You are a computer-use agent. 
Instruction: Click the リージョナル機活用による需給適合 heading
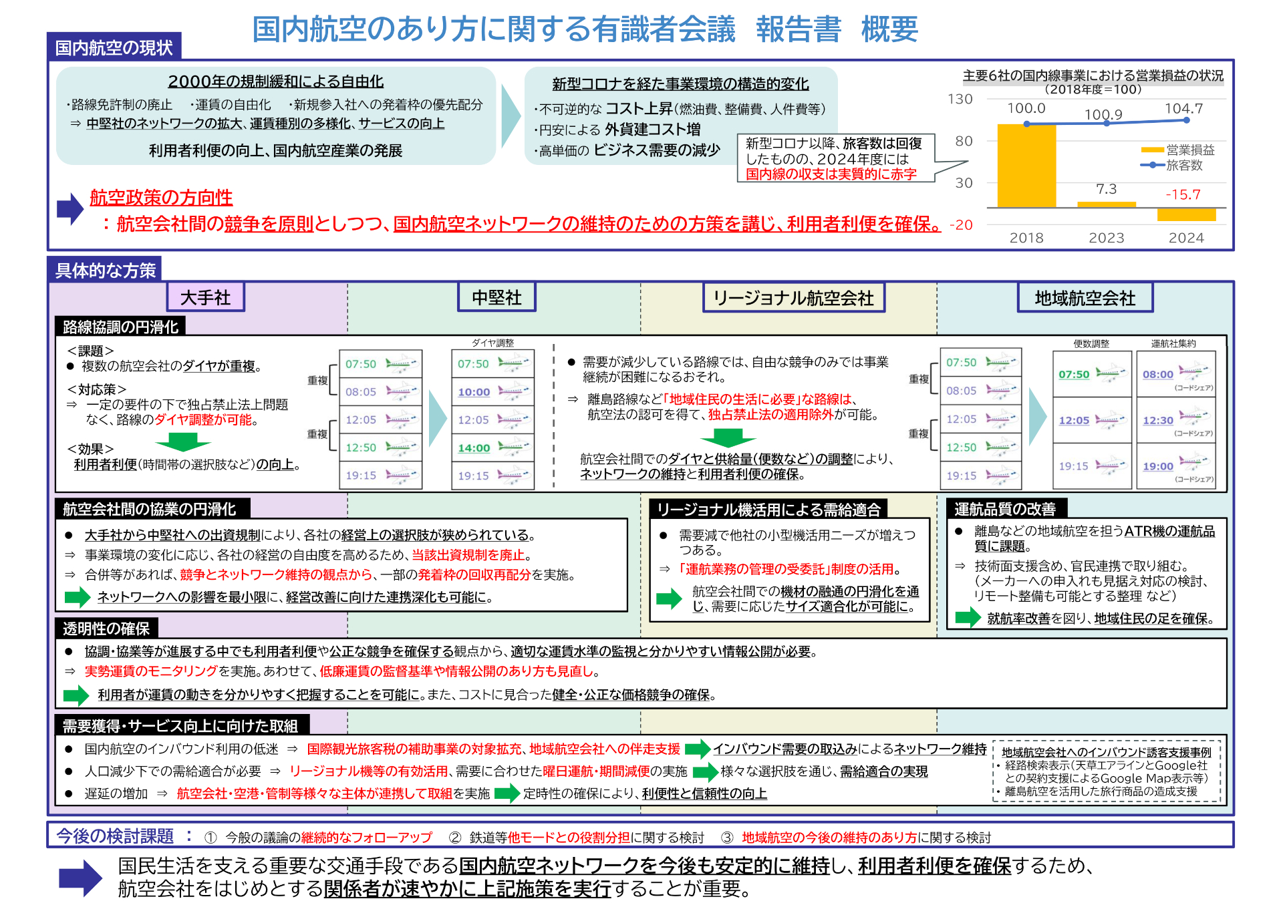tap(768, 510)
